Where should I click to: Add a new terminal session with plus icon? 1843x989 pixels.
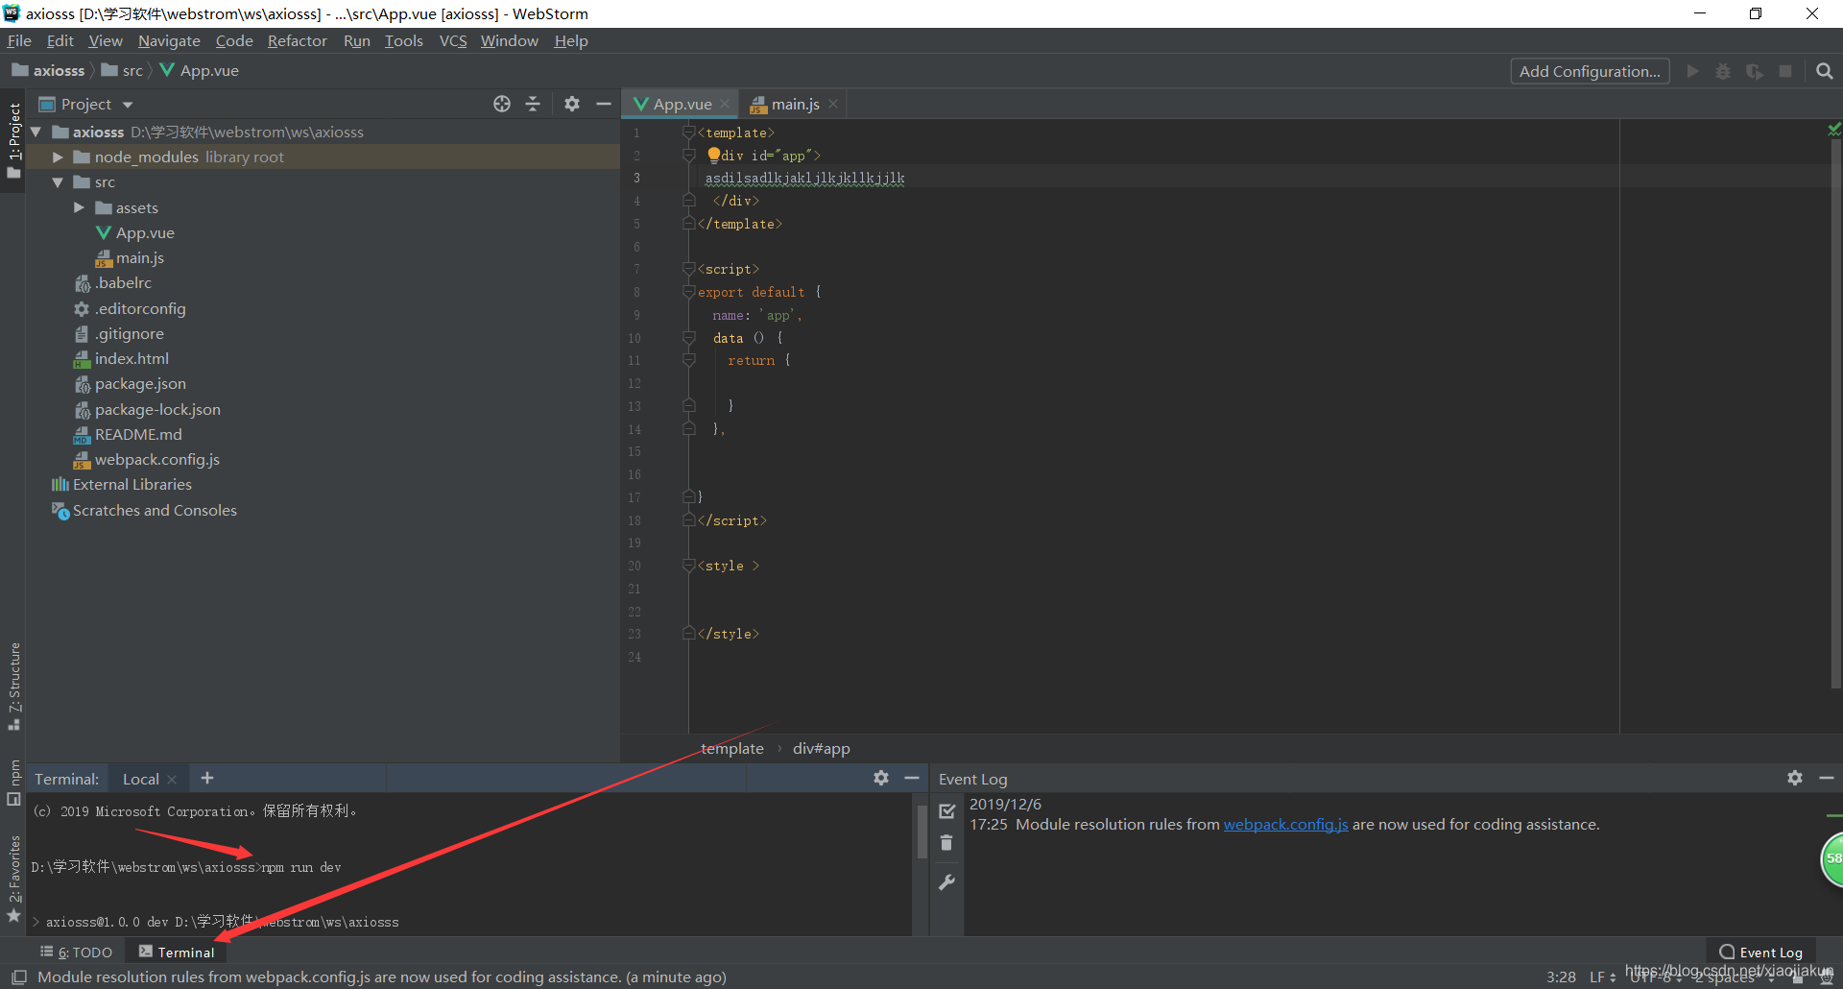pos(207,778)
